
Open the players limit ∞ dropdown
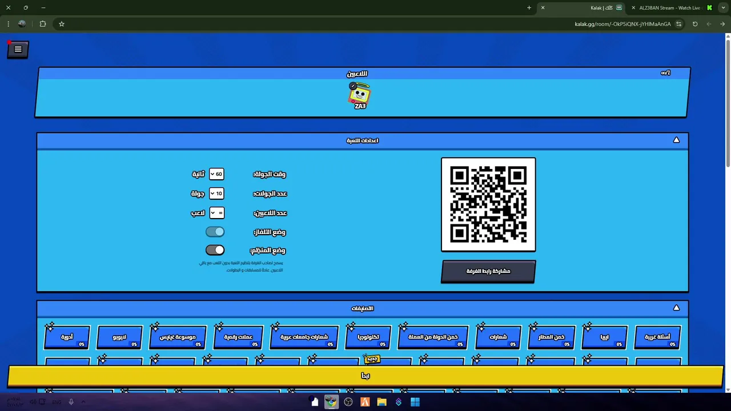click(x=216, y=213)
